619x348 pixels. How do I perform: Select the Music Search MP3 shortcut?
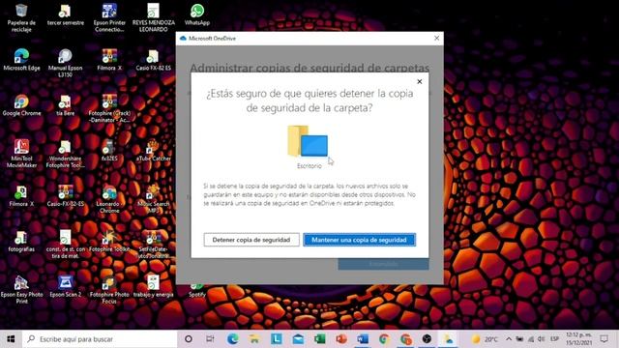pos(153,199)
